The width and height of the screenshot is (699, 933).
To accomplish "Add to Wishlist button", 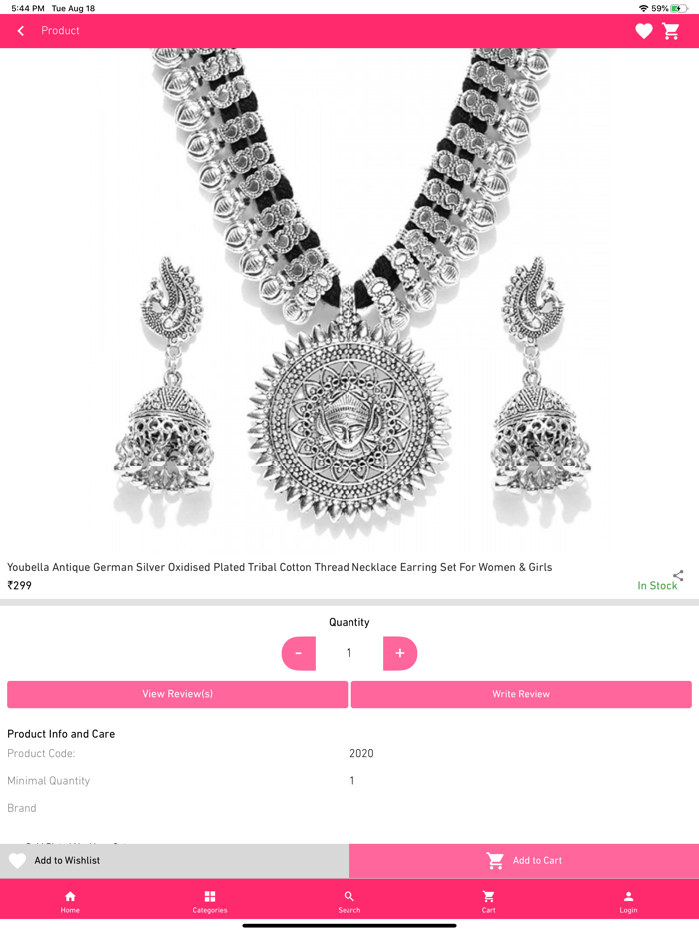I will pyautogui.click(x=175, y=860).
